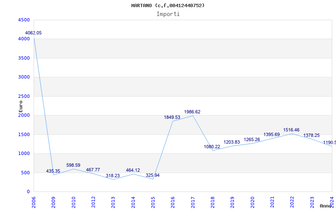Viewport: 336px width, 210px height.
Task: Click the data label 1849.53
Action: click(x=172, y=118)
